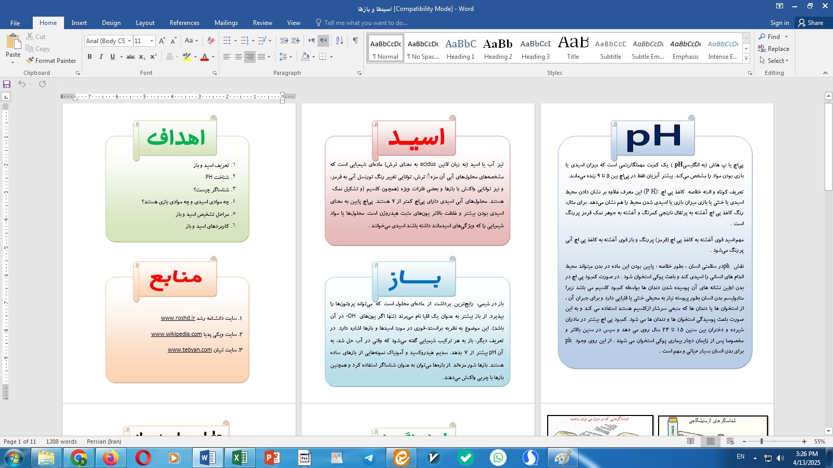Screen dimensions: 833x468
Task: Click the Grow Font size icon
Action: click(162, 41)
